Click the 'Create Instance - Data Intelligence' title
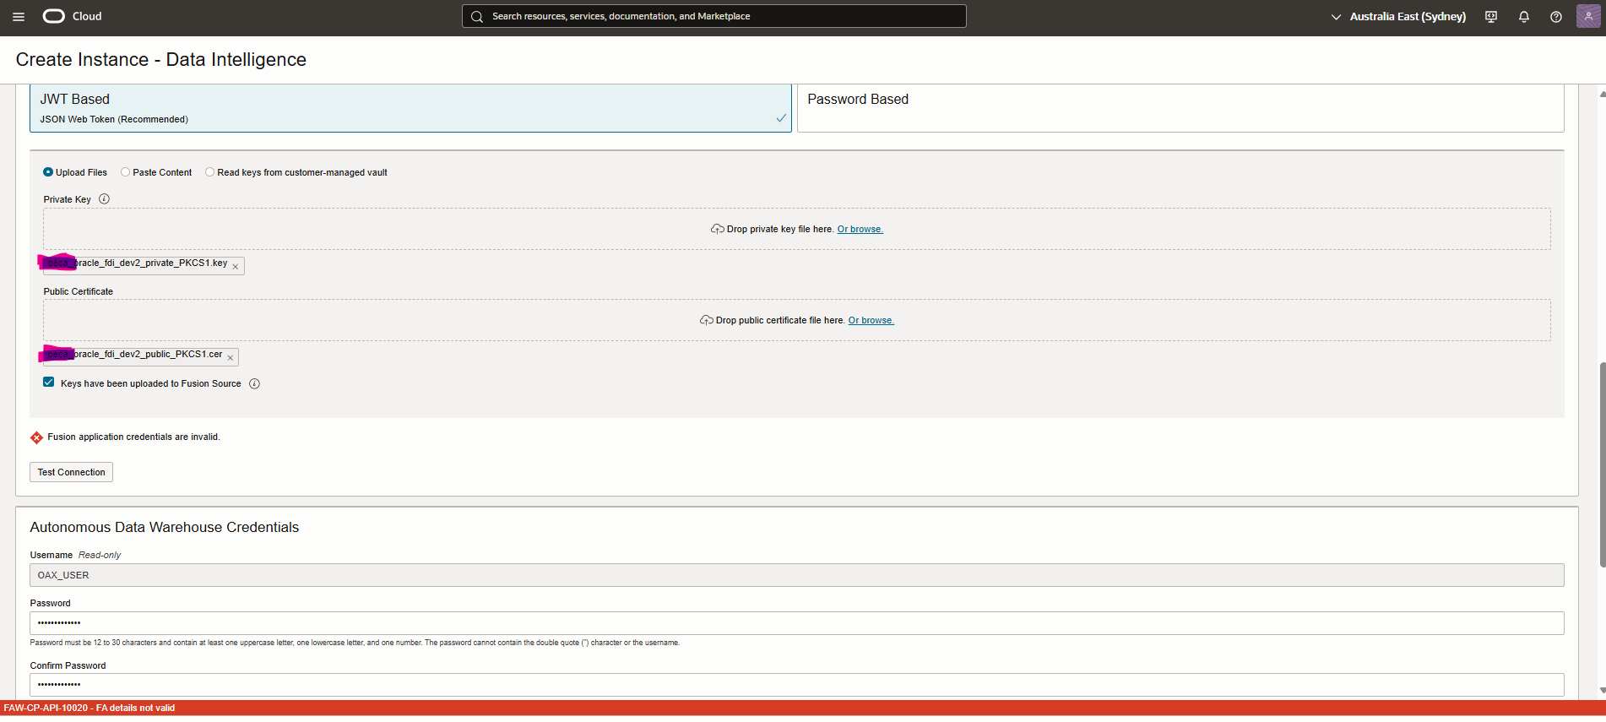 click(x=161, y=60)
